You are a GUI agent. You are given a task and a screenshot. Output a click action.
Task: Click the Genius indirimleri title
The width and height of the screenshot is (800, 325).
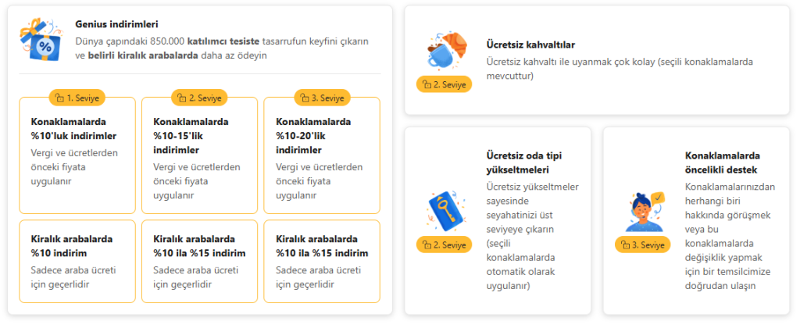[116, 24]
